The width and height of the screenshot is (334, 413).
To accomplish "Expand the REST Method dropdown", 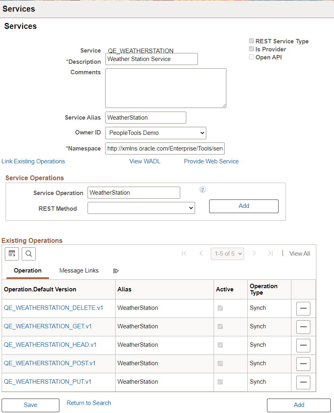I will coord(141,208).
